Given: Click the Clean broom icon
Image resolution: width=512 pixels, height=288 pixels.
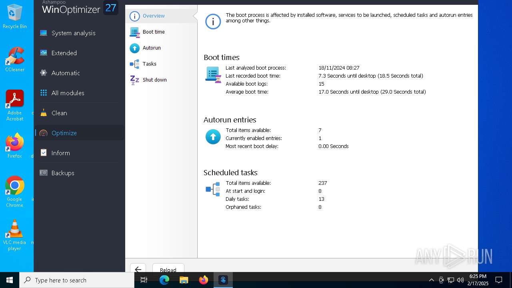Looking at the screenshot, I should (x=44, y=113).
